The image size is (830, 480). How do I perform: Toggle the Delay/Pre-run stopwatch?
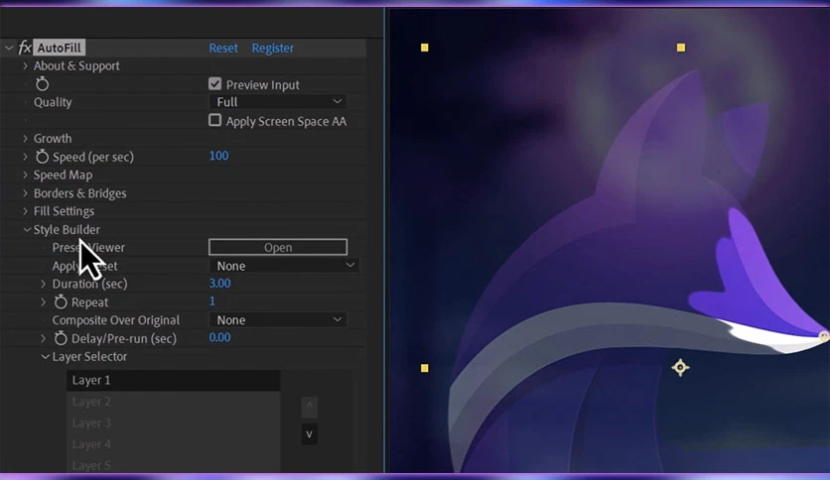[61, 338]
